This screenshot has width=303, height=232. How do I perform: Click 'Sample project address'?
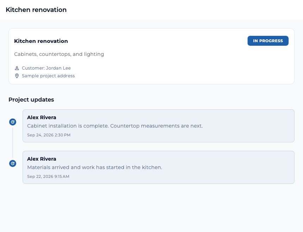point(48,76)
